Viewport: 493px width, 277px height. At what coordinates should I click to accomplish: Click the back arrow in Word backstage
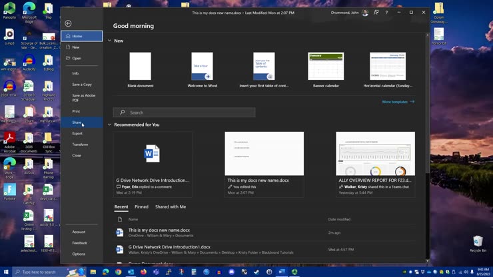[x=68, y=23]
